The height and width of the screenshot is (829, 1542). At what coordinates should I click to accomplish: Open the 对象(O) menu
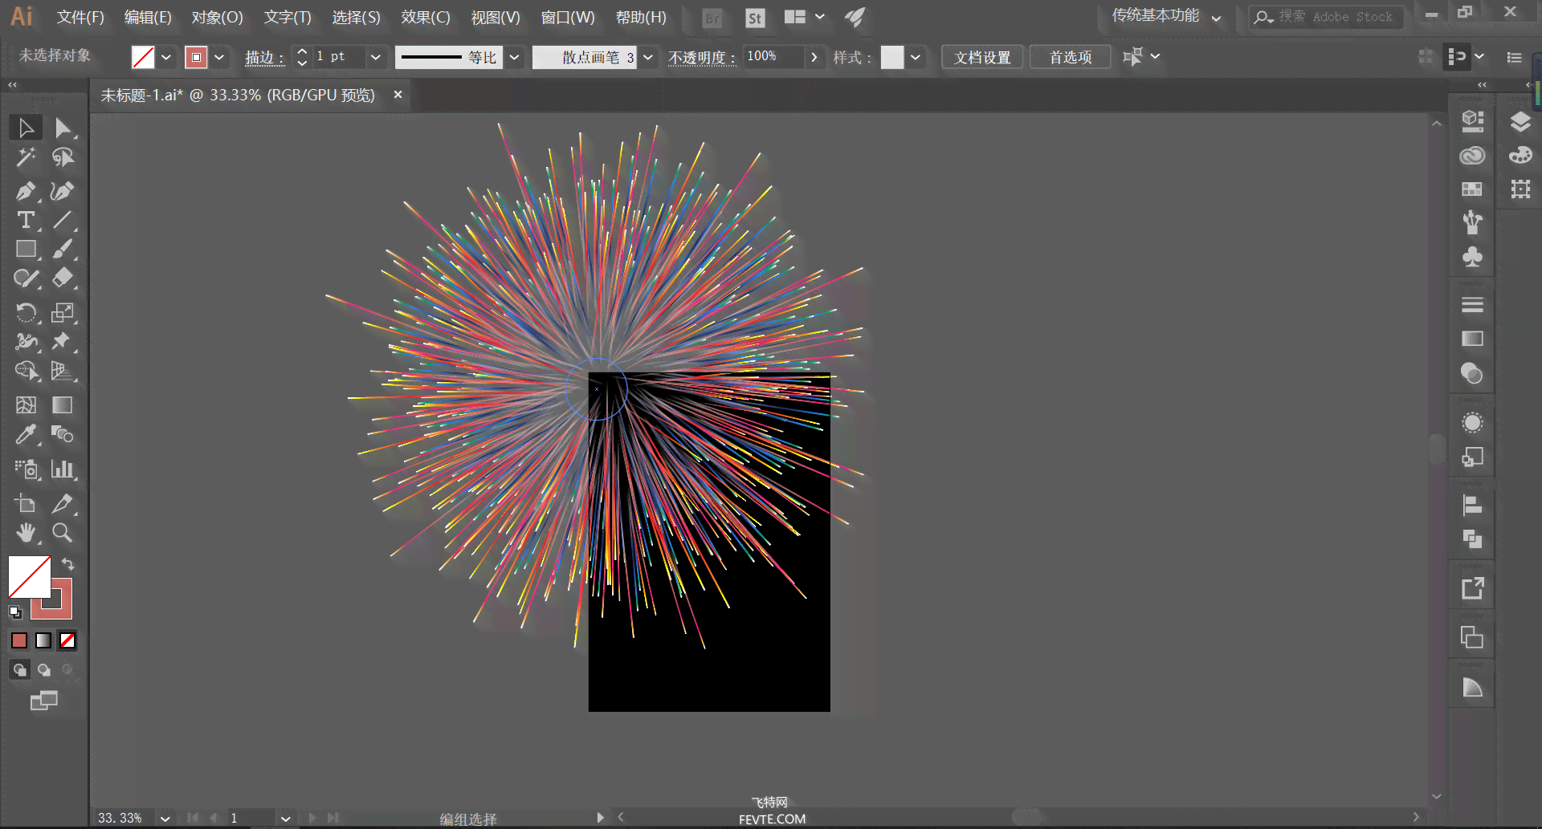[x=217, y=17]
